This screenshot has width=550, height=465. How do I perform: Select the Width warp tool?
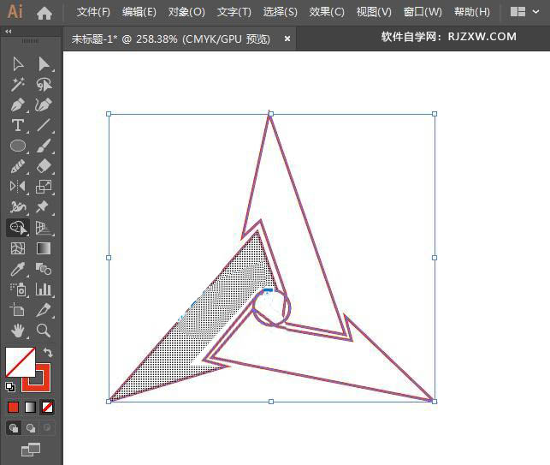click(x=18, y=207)
